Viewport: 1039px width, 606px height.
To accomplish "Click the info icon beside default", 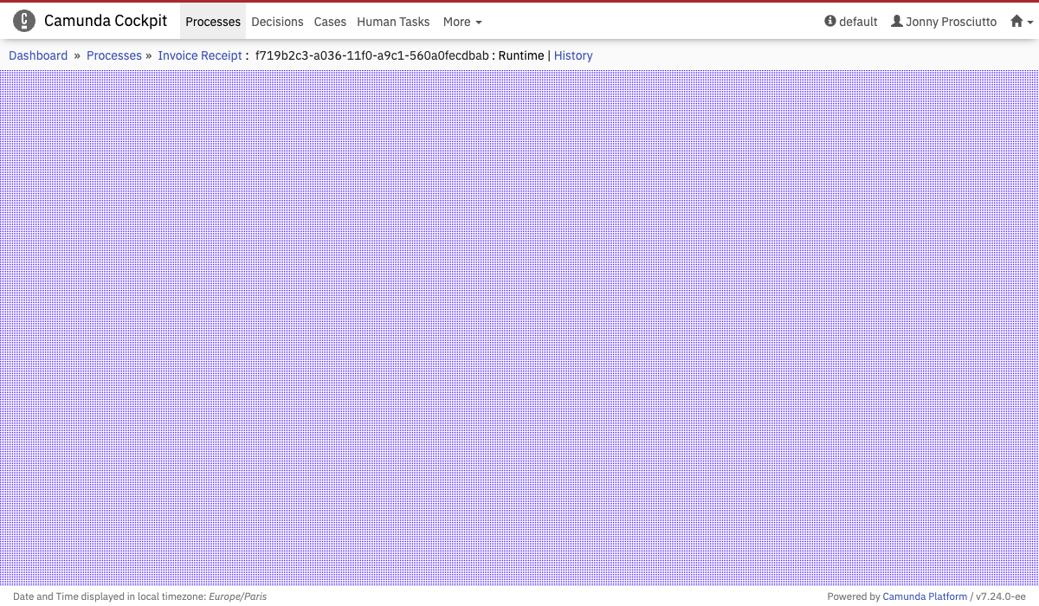I will click(830, 22).
